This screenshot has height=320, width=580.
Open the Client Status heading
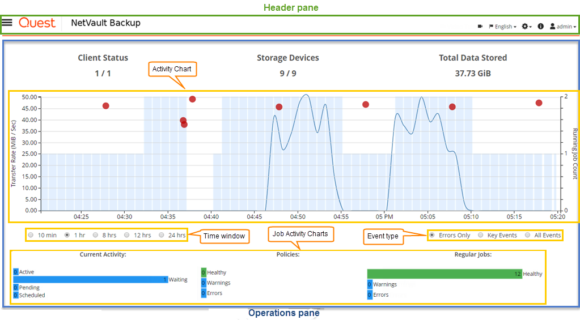(x=103, y=58)
